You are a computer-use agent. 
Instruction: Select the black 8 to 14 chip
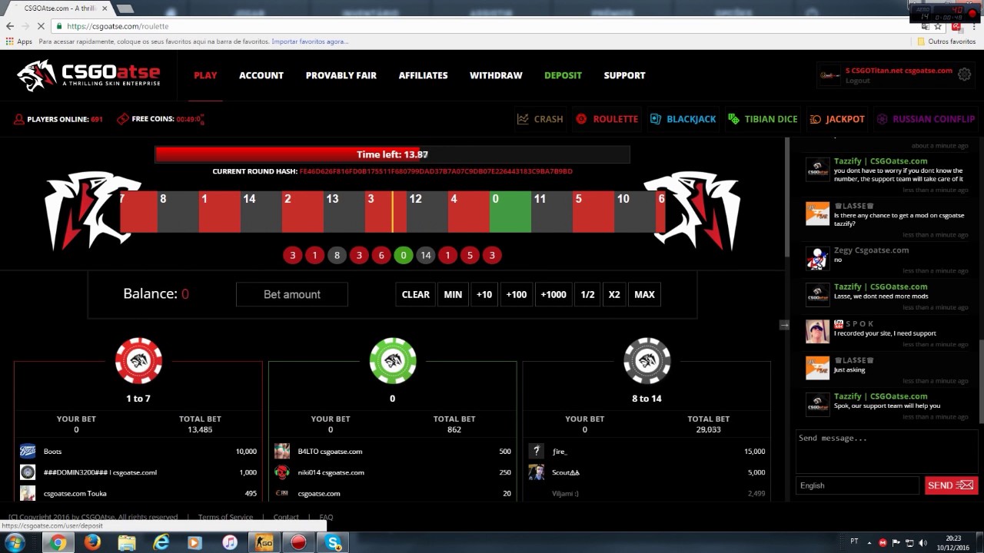[x=647, y=360]
